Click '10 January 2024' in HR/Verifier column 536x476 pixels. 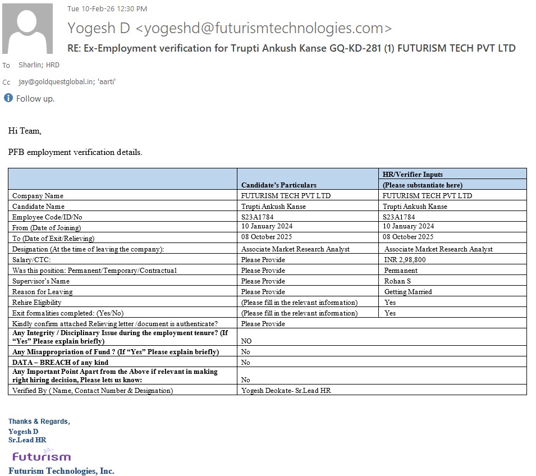point(408,226)
